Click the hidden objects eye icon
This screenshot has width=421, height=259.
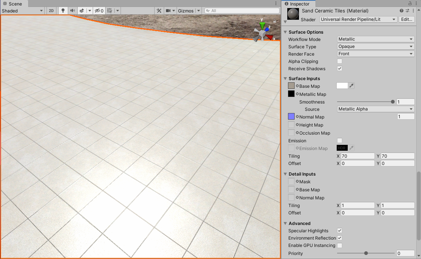click(99, 11)
